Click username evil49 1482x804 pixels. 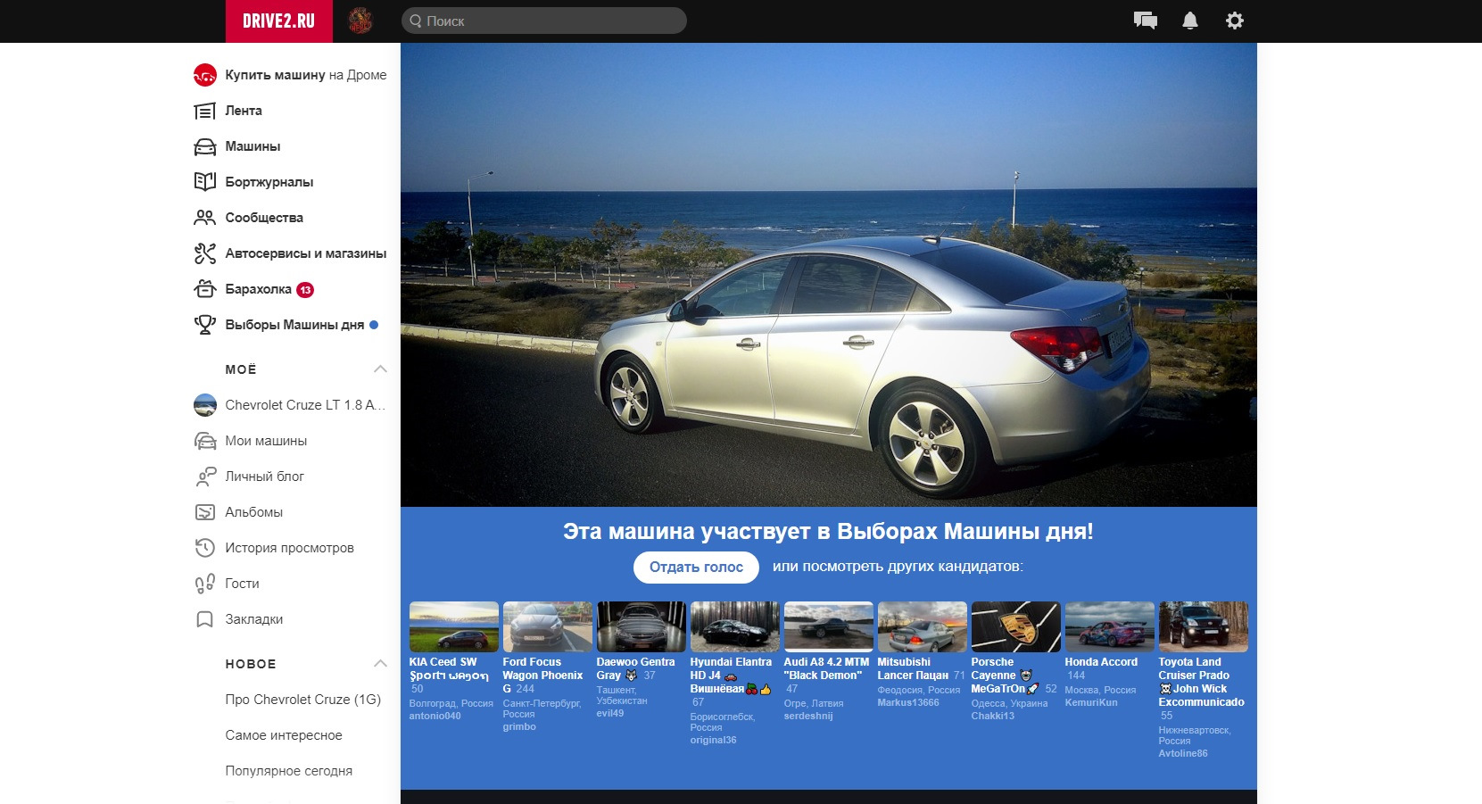click(x=610, y=713)
